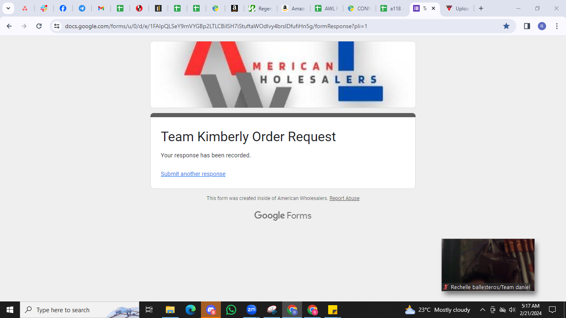Click the Zoom video thumbnail of Rechelle
The height and width of the screenshot is (318, 566).
pos(488,265)
